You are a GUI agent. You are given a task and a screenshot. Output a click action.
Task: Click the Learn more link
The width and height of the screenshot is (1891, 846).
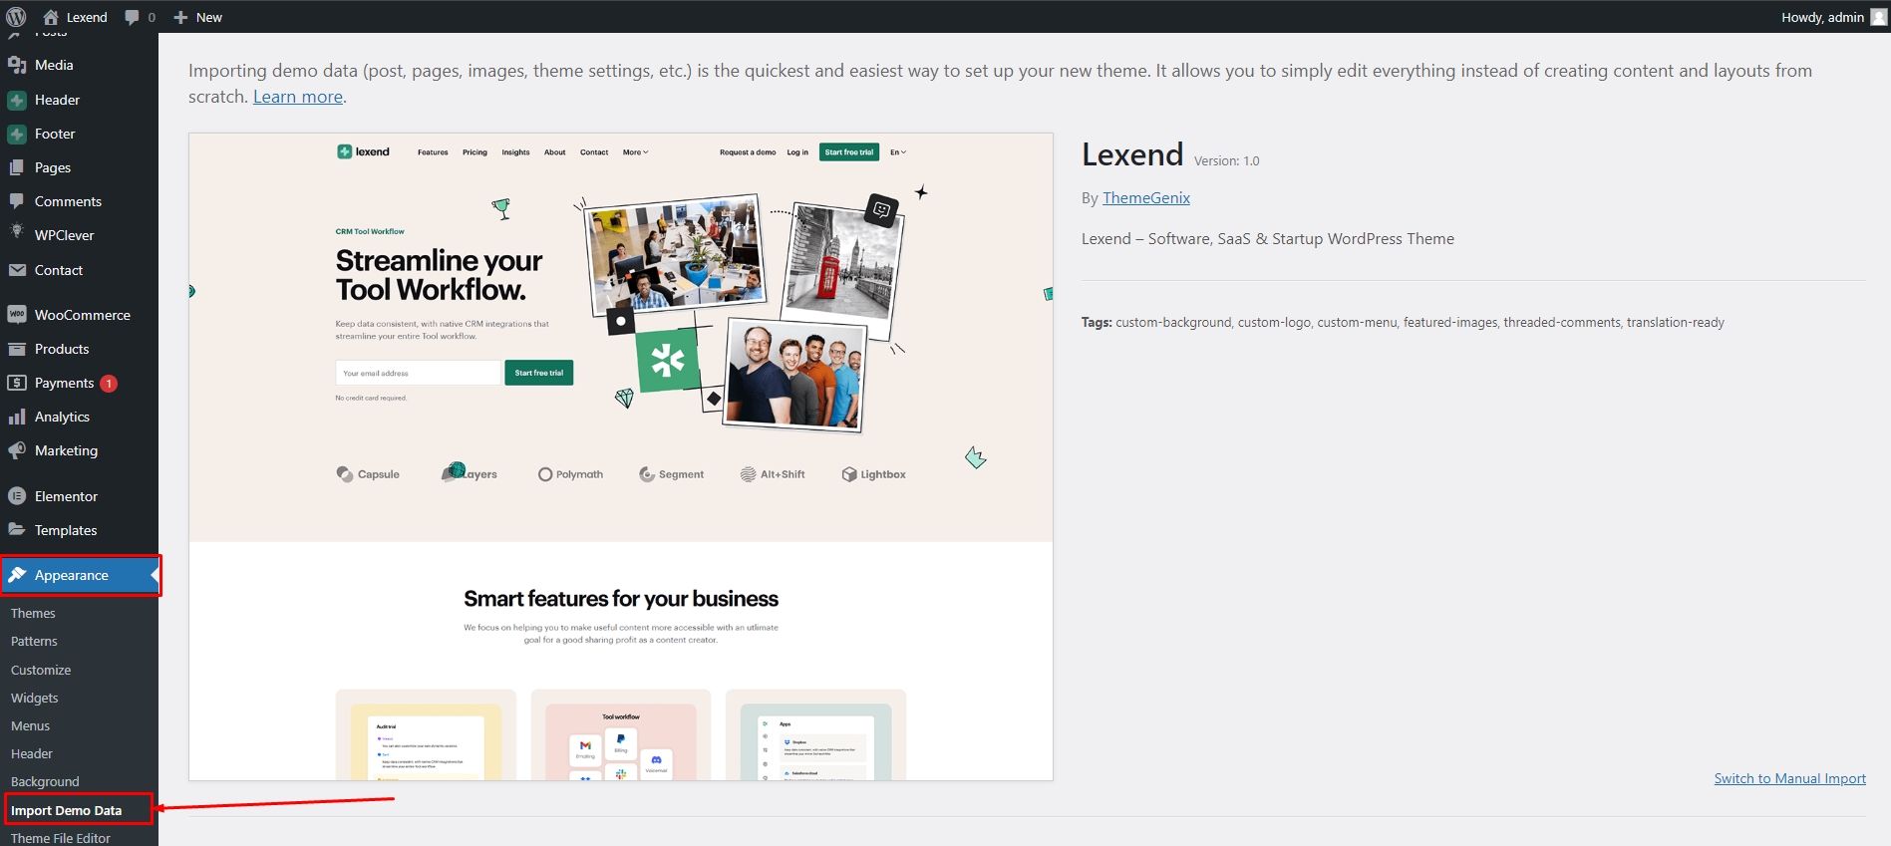(x=298, y=97)
